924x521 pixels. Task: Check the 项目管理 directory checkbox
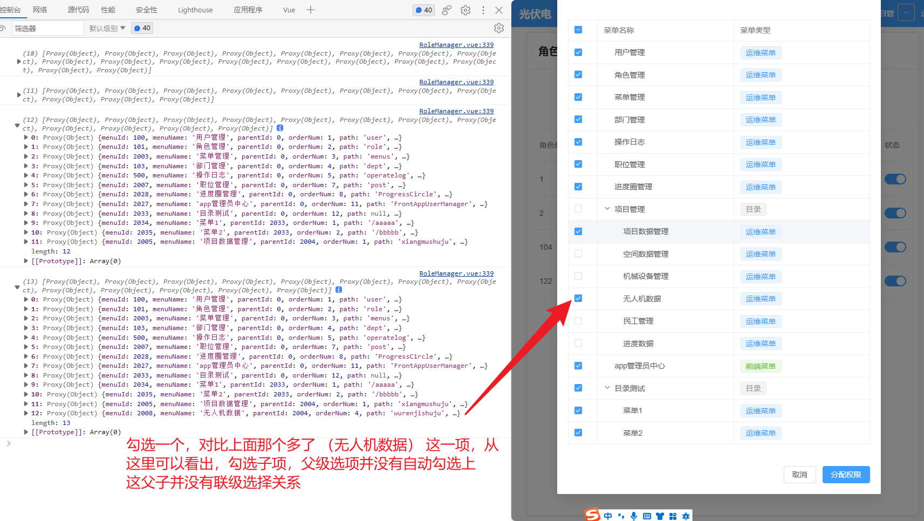tap(578, 209)
